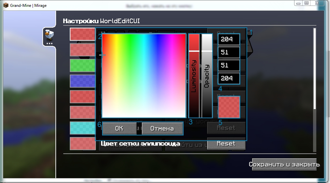330x183 pixels.
Task: Open the topmost red color swatch
Action: coord(82,34)
